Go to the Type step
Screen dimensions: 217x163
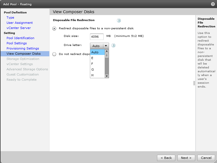point(10,18)
